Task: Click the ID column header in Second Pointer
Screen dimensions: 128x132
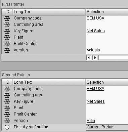Action: 7,82
